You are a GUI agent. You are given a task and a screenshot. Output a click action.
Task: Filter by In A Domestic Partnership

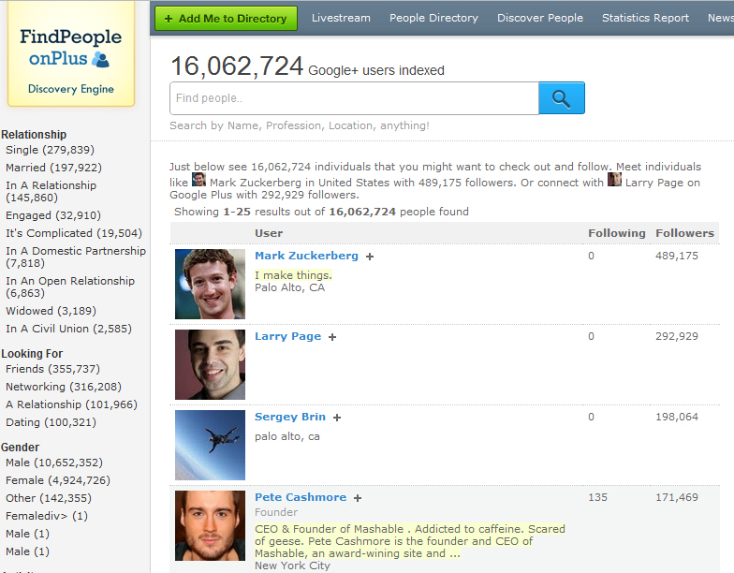(x=76, y=257)
